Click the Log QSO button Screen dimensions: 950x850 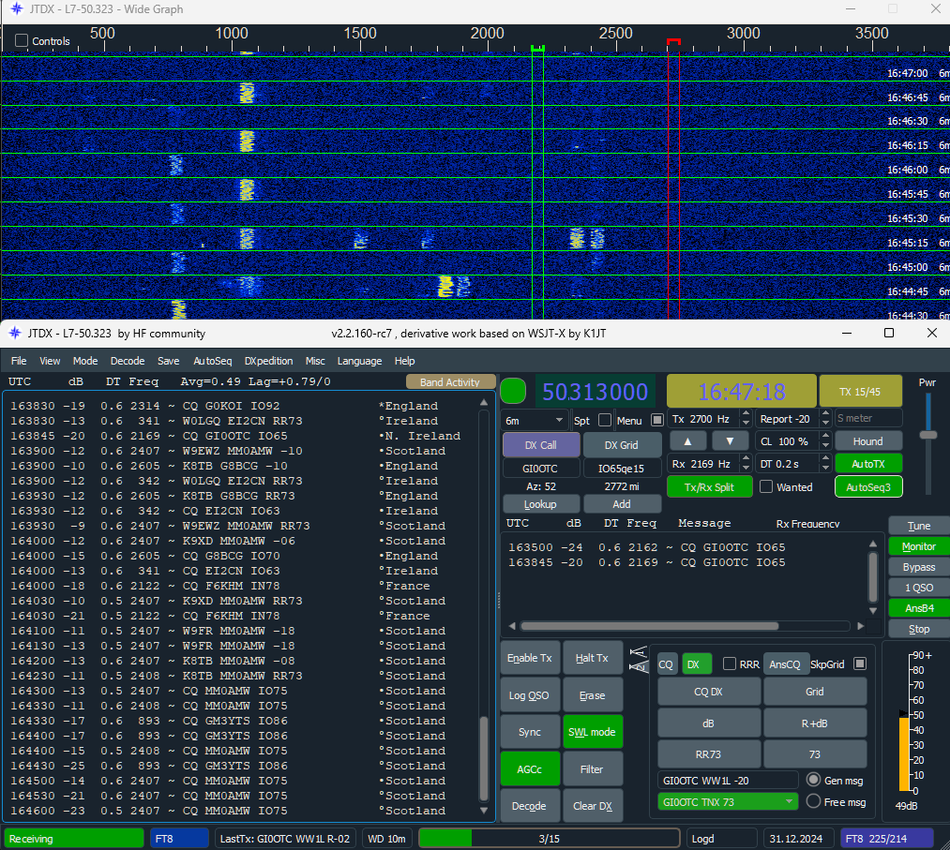pos(530,695)
